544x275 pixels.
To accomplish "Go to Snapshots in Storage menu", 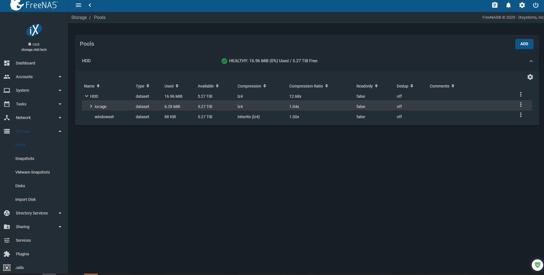I will point(25,159).
